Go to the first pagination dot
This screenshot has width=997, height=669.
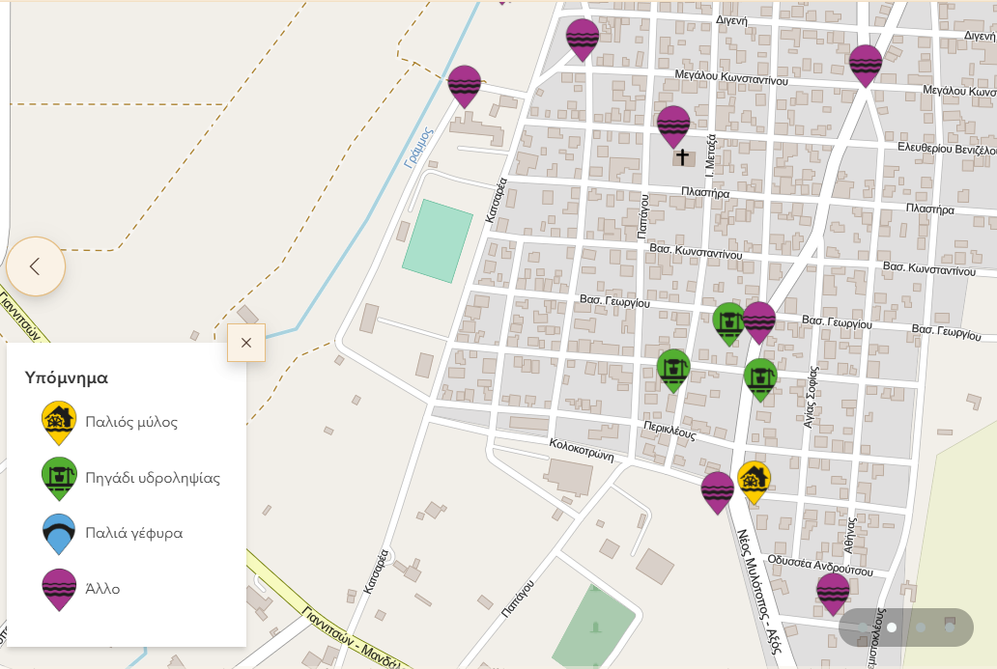click(863, 627)
